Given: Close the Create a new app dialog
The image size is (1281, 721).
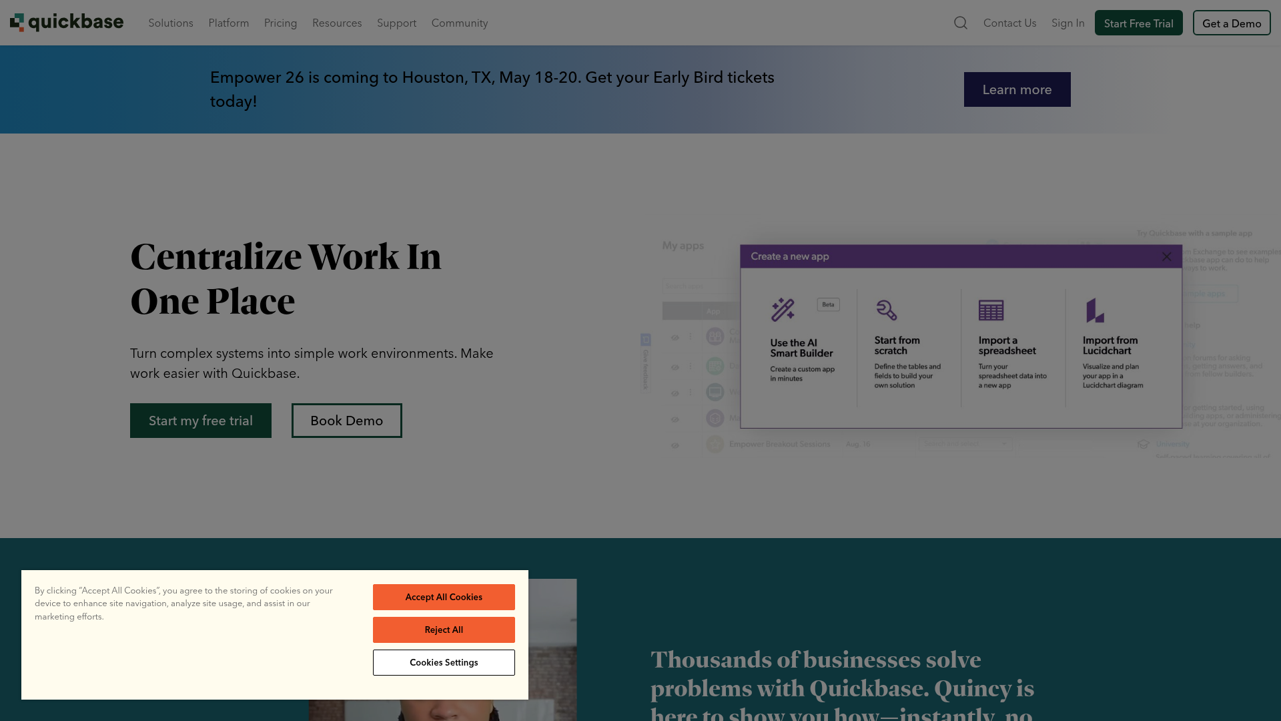Looking at the screenshot, I should pyautogui.click(x=1166, y=256).
